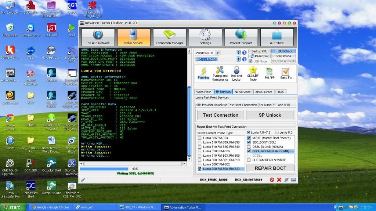
Task: Open the ATF Store
Action: coord(277,37)
